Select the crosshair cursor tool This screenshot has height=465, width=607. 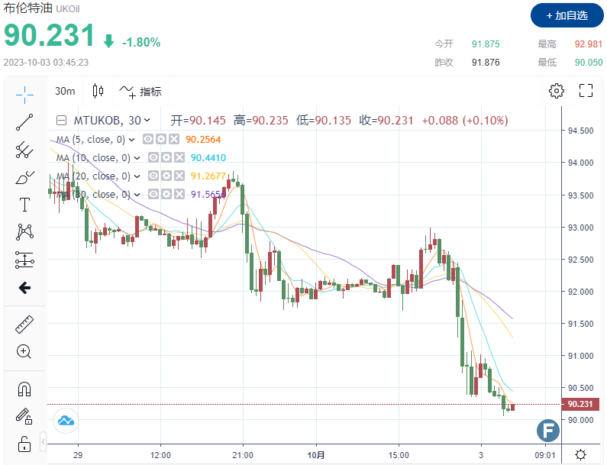pyautogui.click(x=24, y=94)
